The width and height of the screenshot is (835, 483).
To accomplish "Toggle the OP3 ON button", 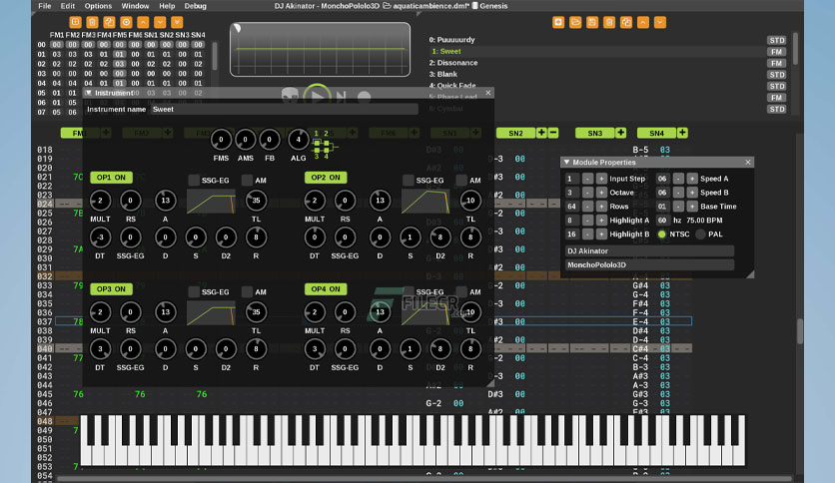I will [111, 288].
